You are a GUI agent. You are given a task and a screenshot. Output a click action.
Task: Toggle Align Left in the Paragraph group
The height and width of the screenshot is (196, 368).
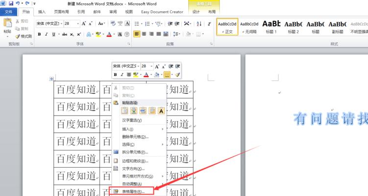pos(137,34)
